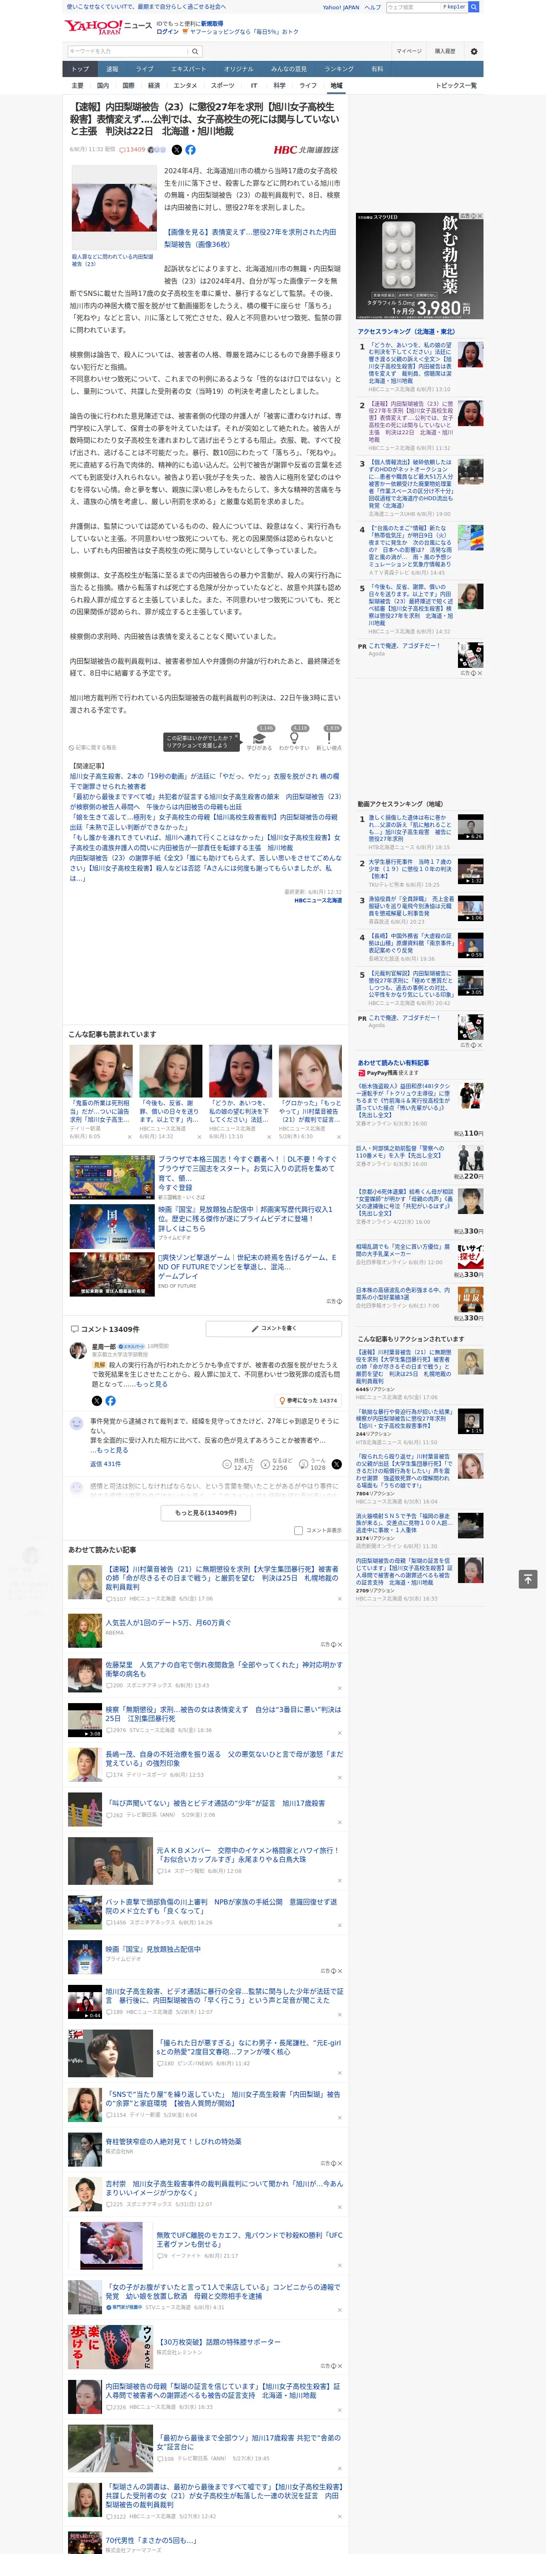
Task: Select the みんなの意見 tab
Action: pyautogui.click(x=288, y=69)
